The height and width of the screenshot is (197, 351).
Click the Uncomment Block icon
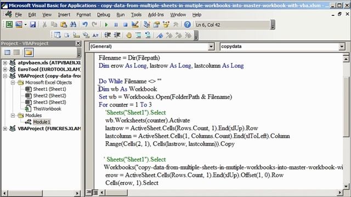(148, 35)
